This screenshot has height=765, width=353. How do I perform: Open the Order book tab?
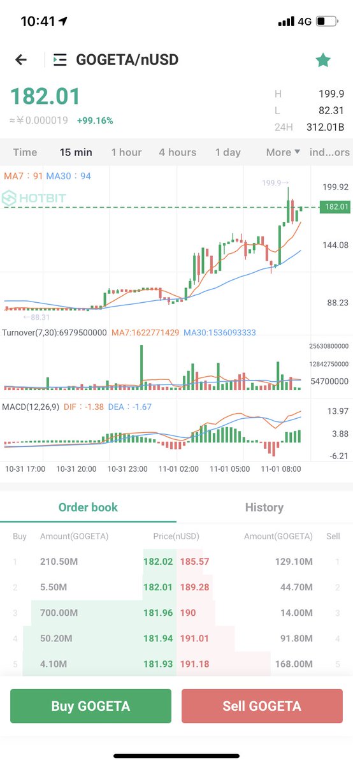tap(88, 507)
